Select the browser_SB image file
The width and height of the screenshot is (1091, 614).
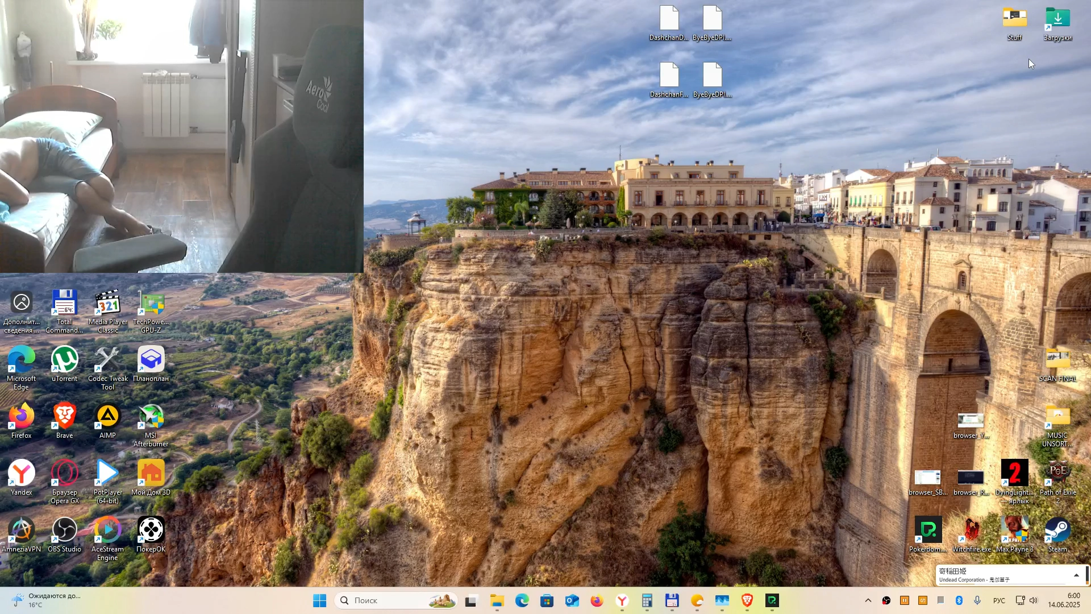(928, 482)
